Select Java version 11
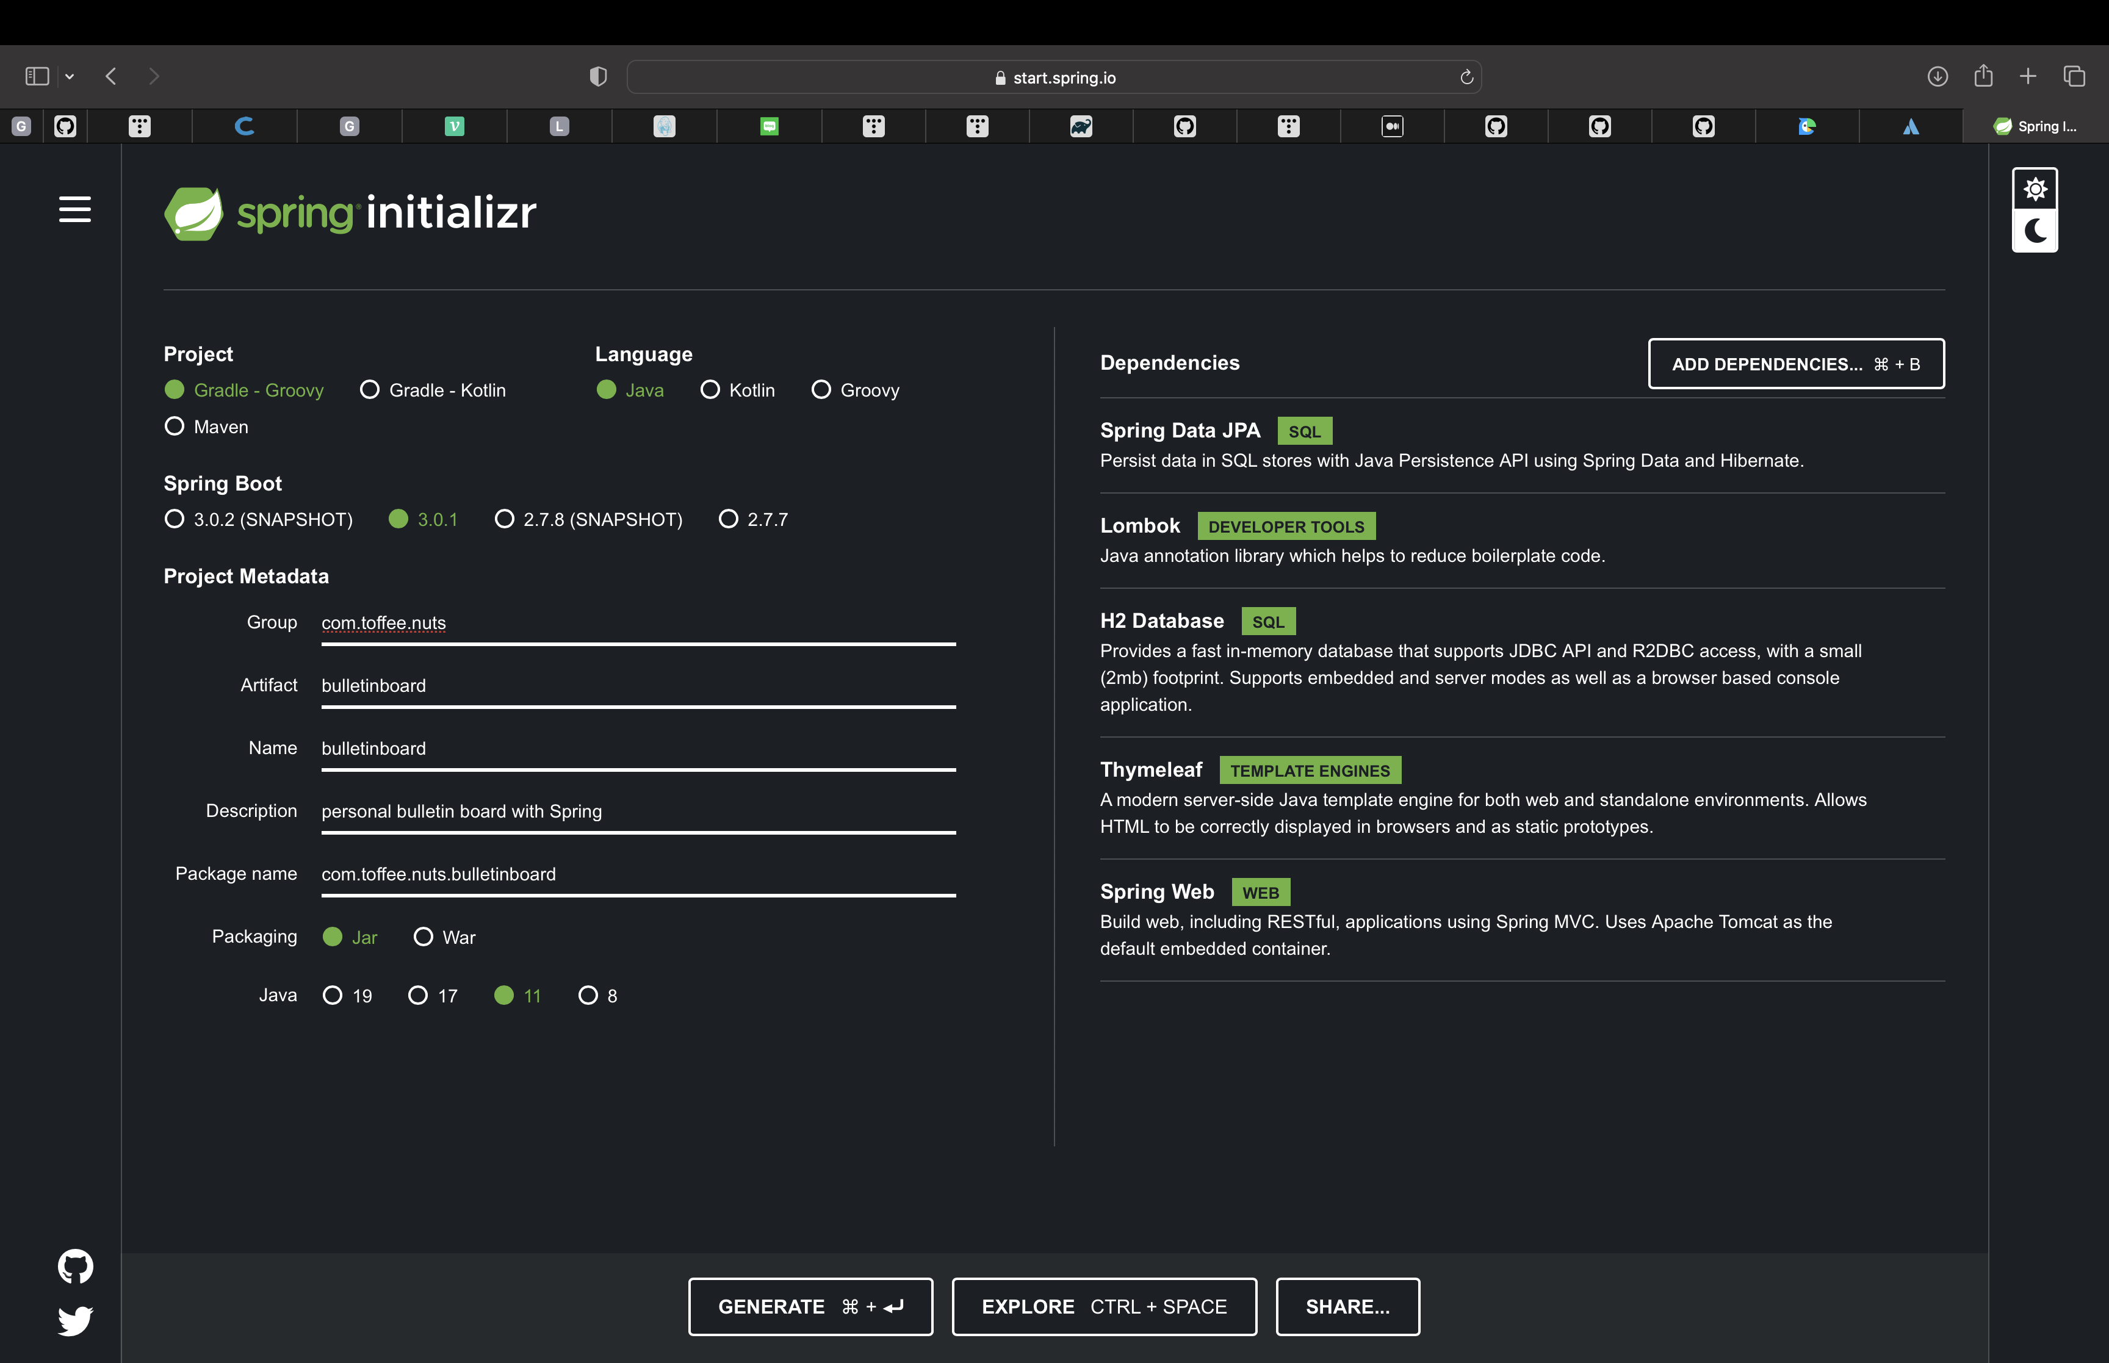Screen dimensions: 2109x1363 click(517, 996)
